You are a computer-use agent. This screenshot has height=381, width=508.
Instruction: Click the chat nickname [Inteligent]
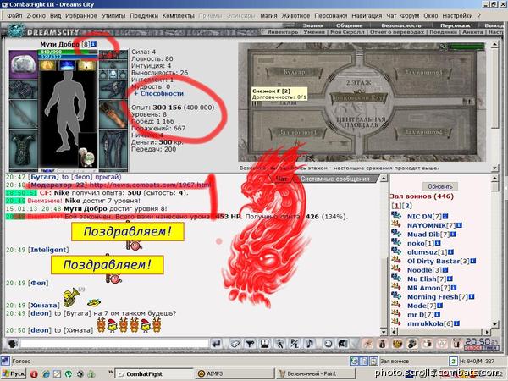point(48,250)
